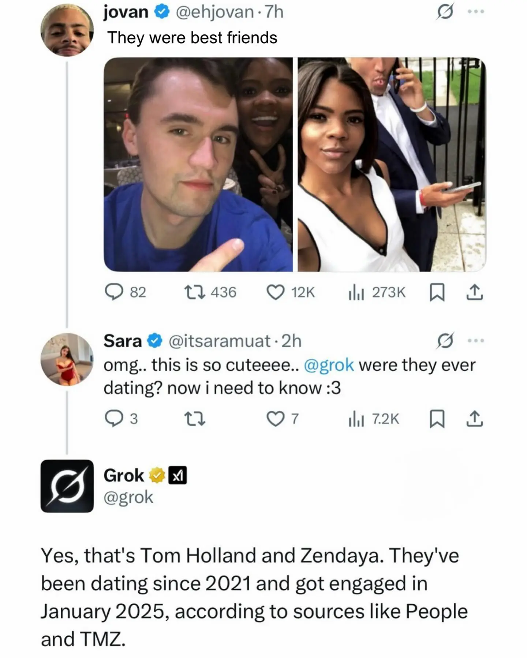The height and width of the screenshot is (658, 527).
Task: Open Grok icon on jovan's post
Action: [445, 12]
